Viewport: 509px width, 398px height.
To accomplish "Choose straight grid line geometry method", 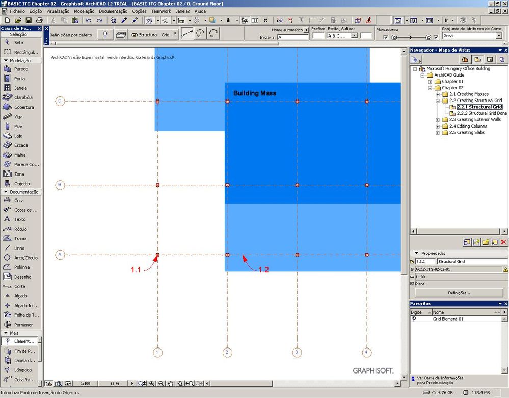I will (187, 33).
